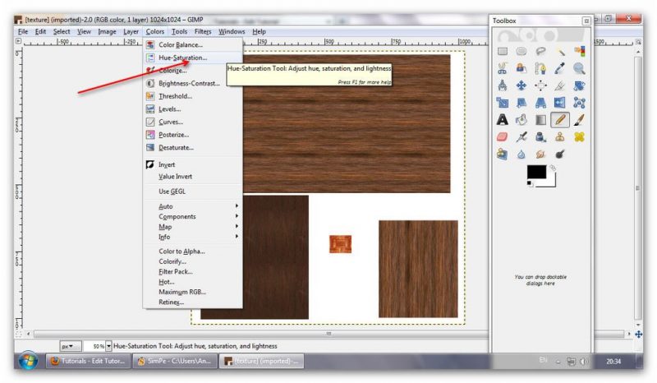Open the Levels dialog
The width and height of the screenshot is (657, 383).
pyautogui.click(x=193, y=109)
